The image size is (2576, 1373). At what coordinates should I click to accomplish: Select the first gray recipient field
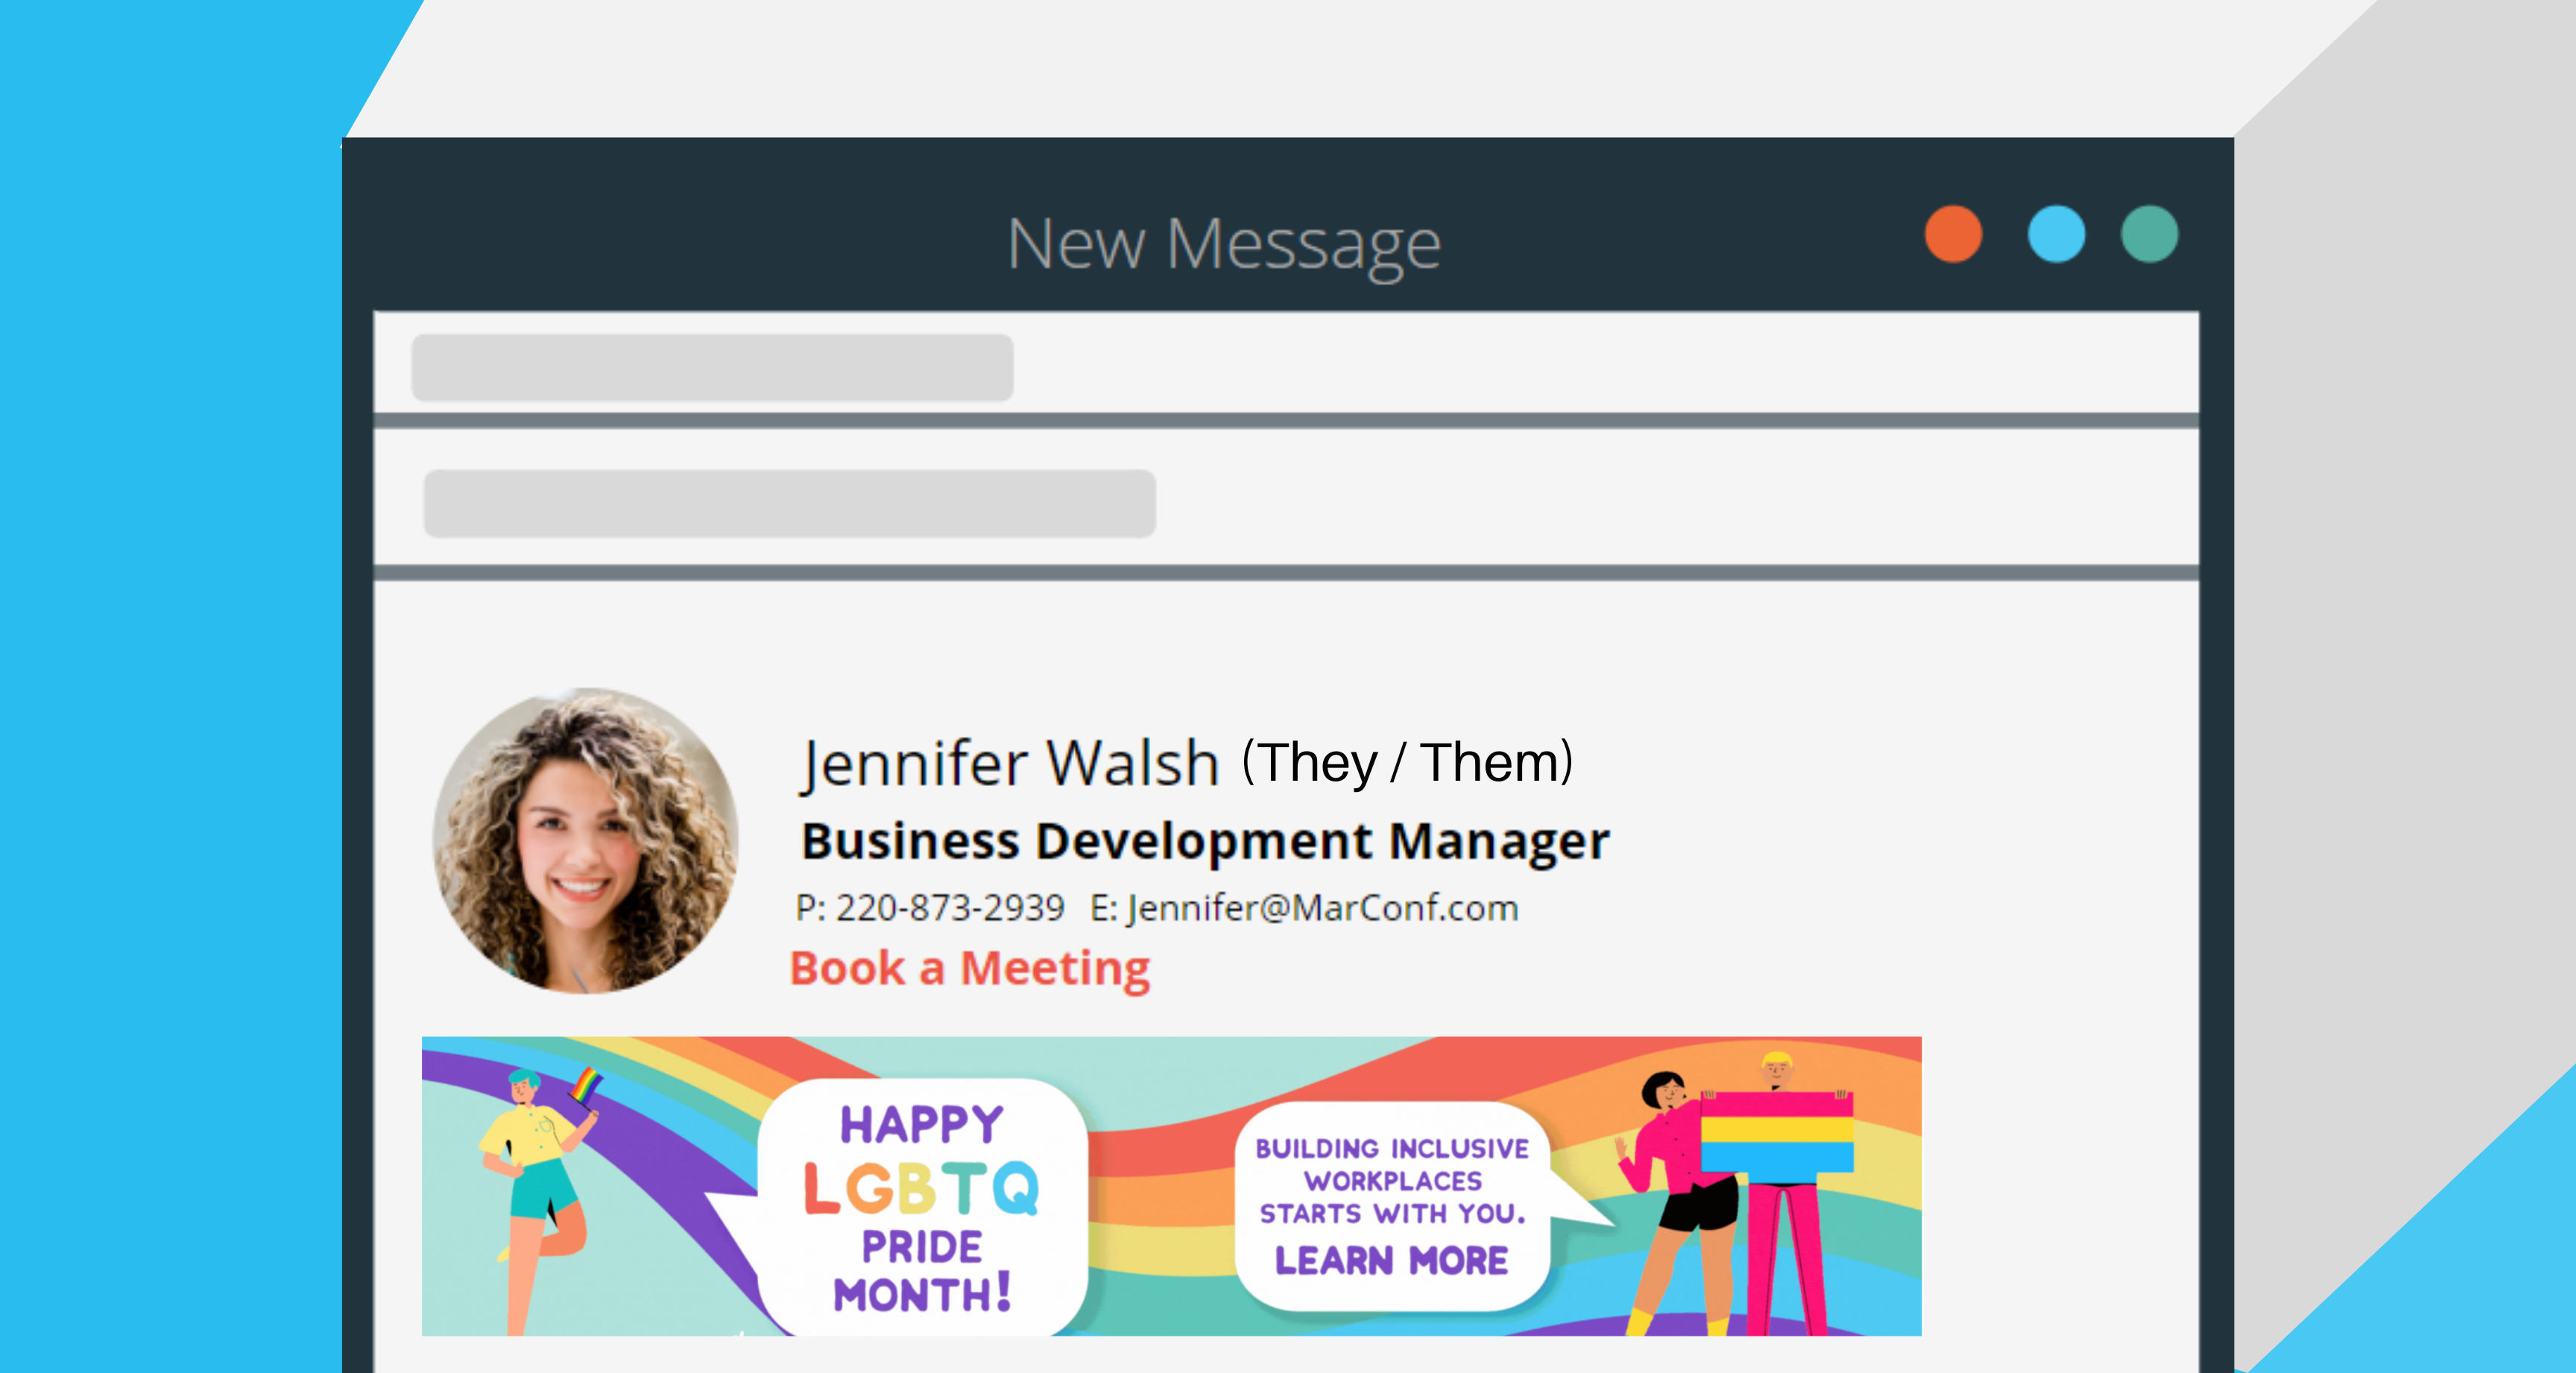point(712,368)
